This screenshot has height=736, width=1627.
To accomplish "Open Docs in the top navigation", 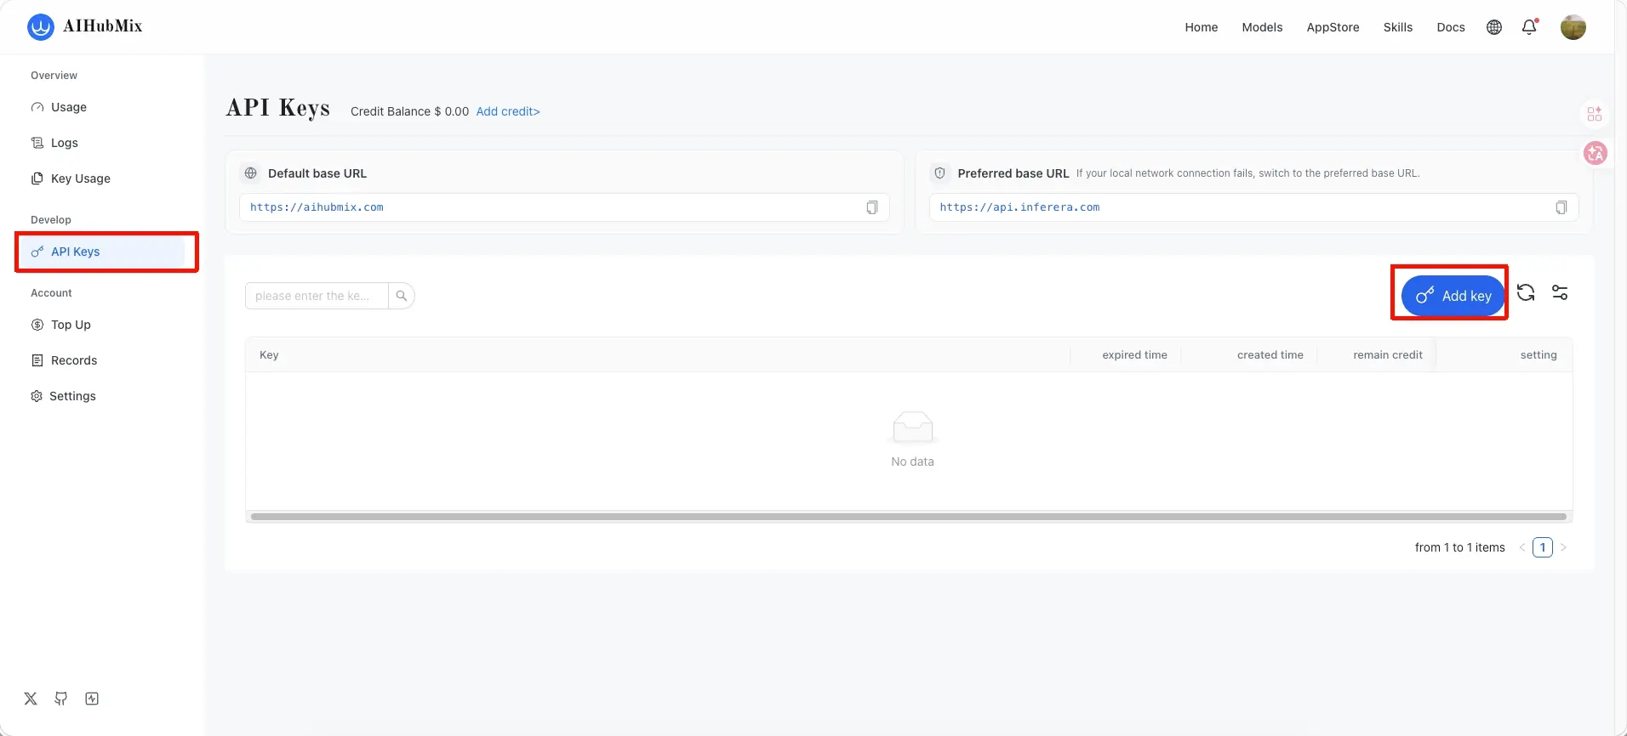I will (x=1451, y=27).
